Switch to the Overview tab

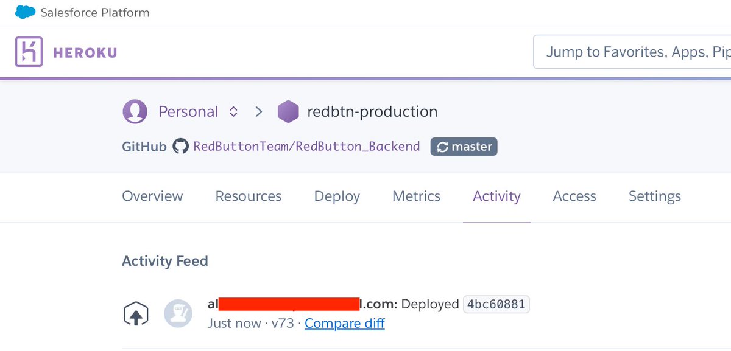point(152,196)
